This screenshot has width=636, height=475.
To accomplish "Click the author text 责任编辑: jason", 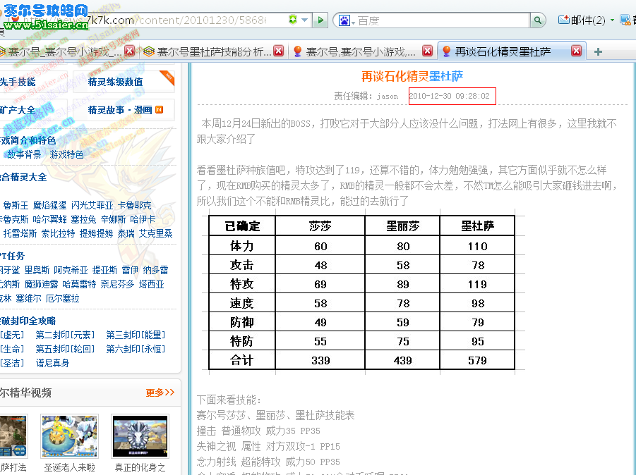I will coord(366,96).
